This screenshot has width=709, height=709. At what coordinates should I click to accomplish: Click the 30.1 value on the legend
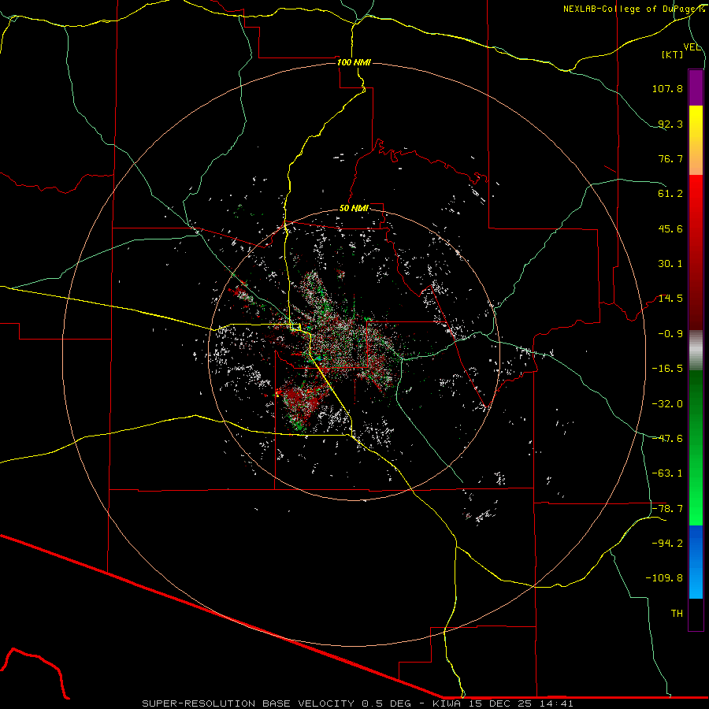click(670, 263)
